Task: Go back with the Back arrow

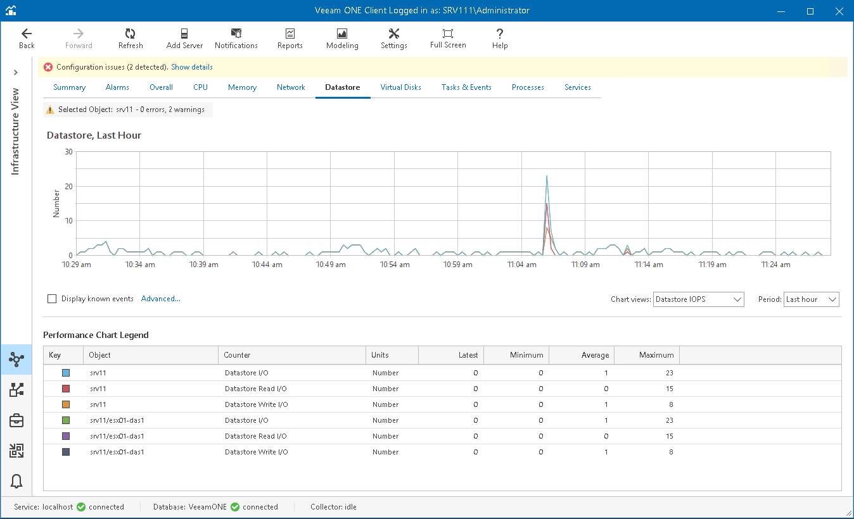Action: (x=27, y=39)
